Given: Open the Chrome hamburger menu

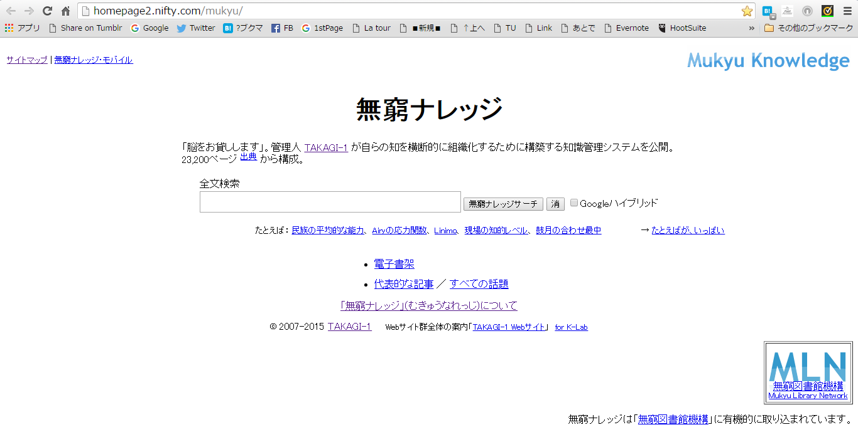Looking at the screenshot, I should (847, 11).
